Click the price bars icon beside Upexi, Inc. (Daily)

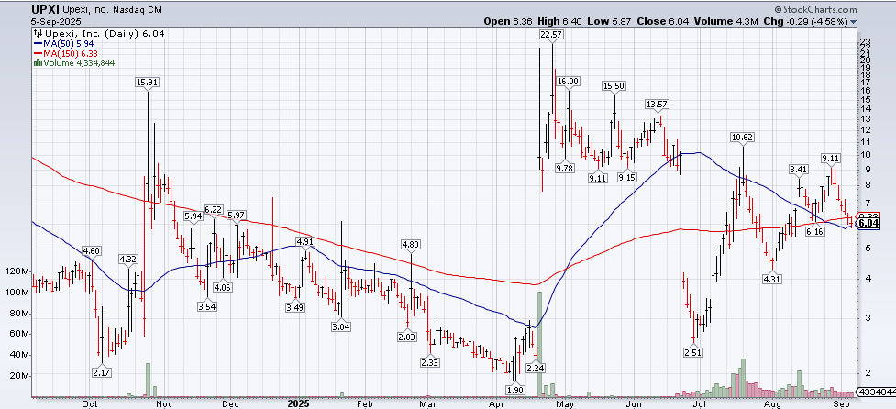point(39,32)
